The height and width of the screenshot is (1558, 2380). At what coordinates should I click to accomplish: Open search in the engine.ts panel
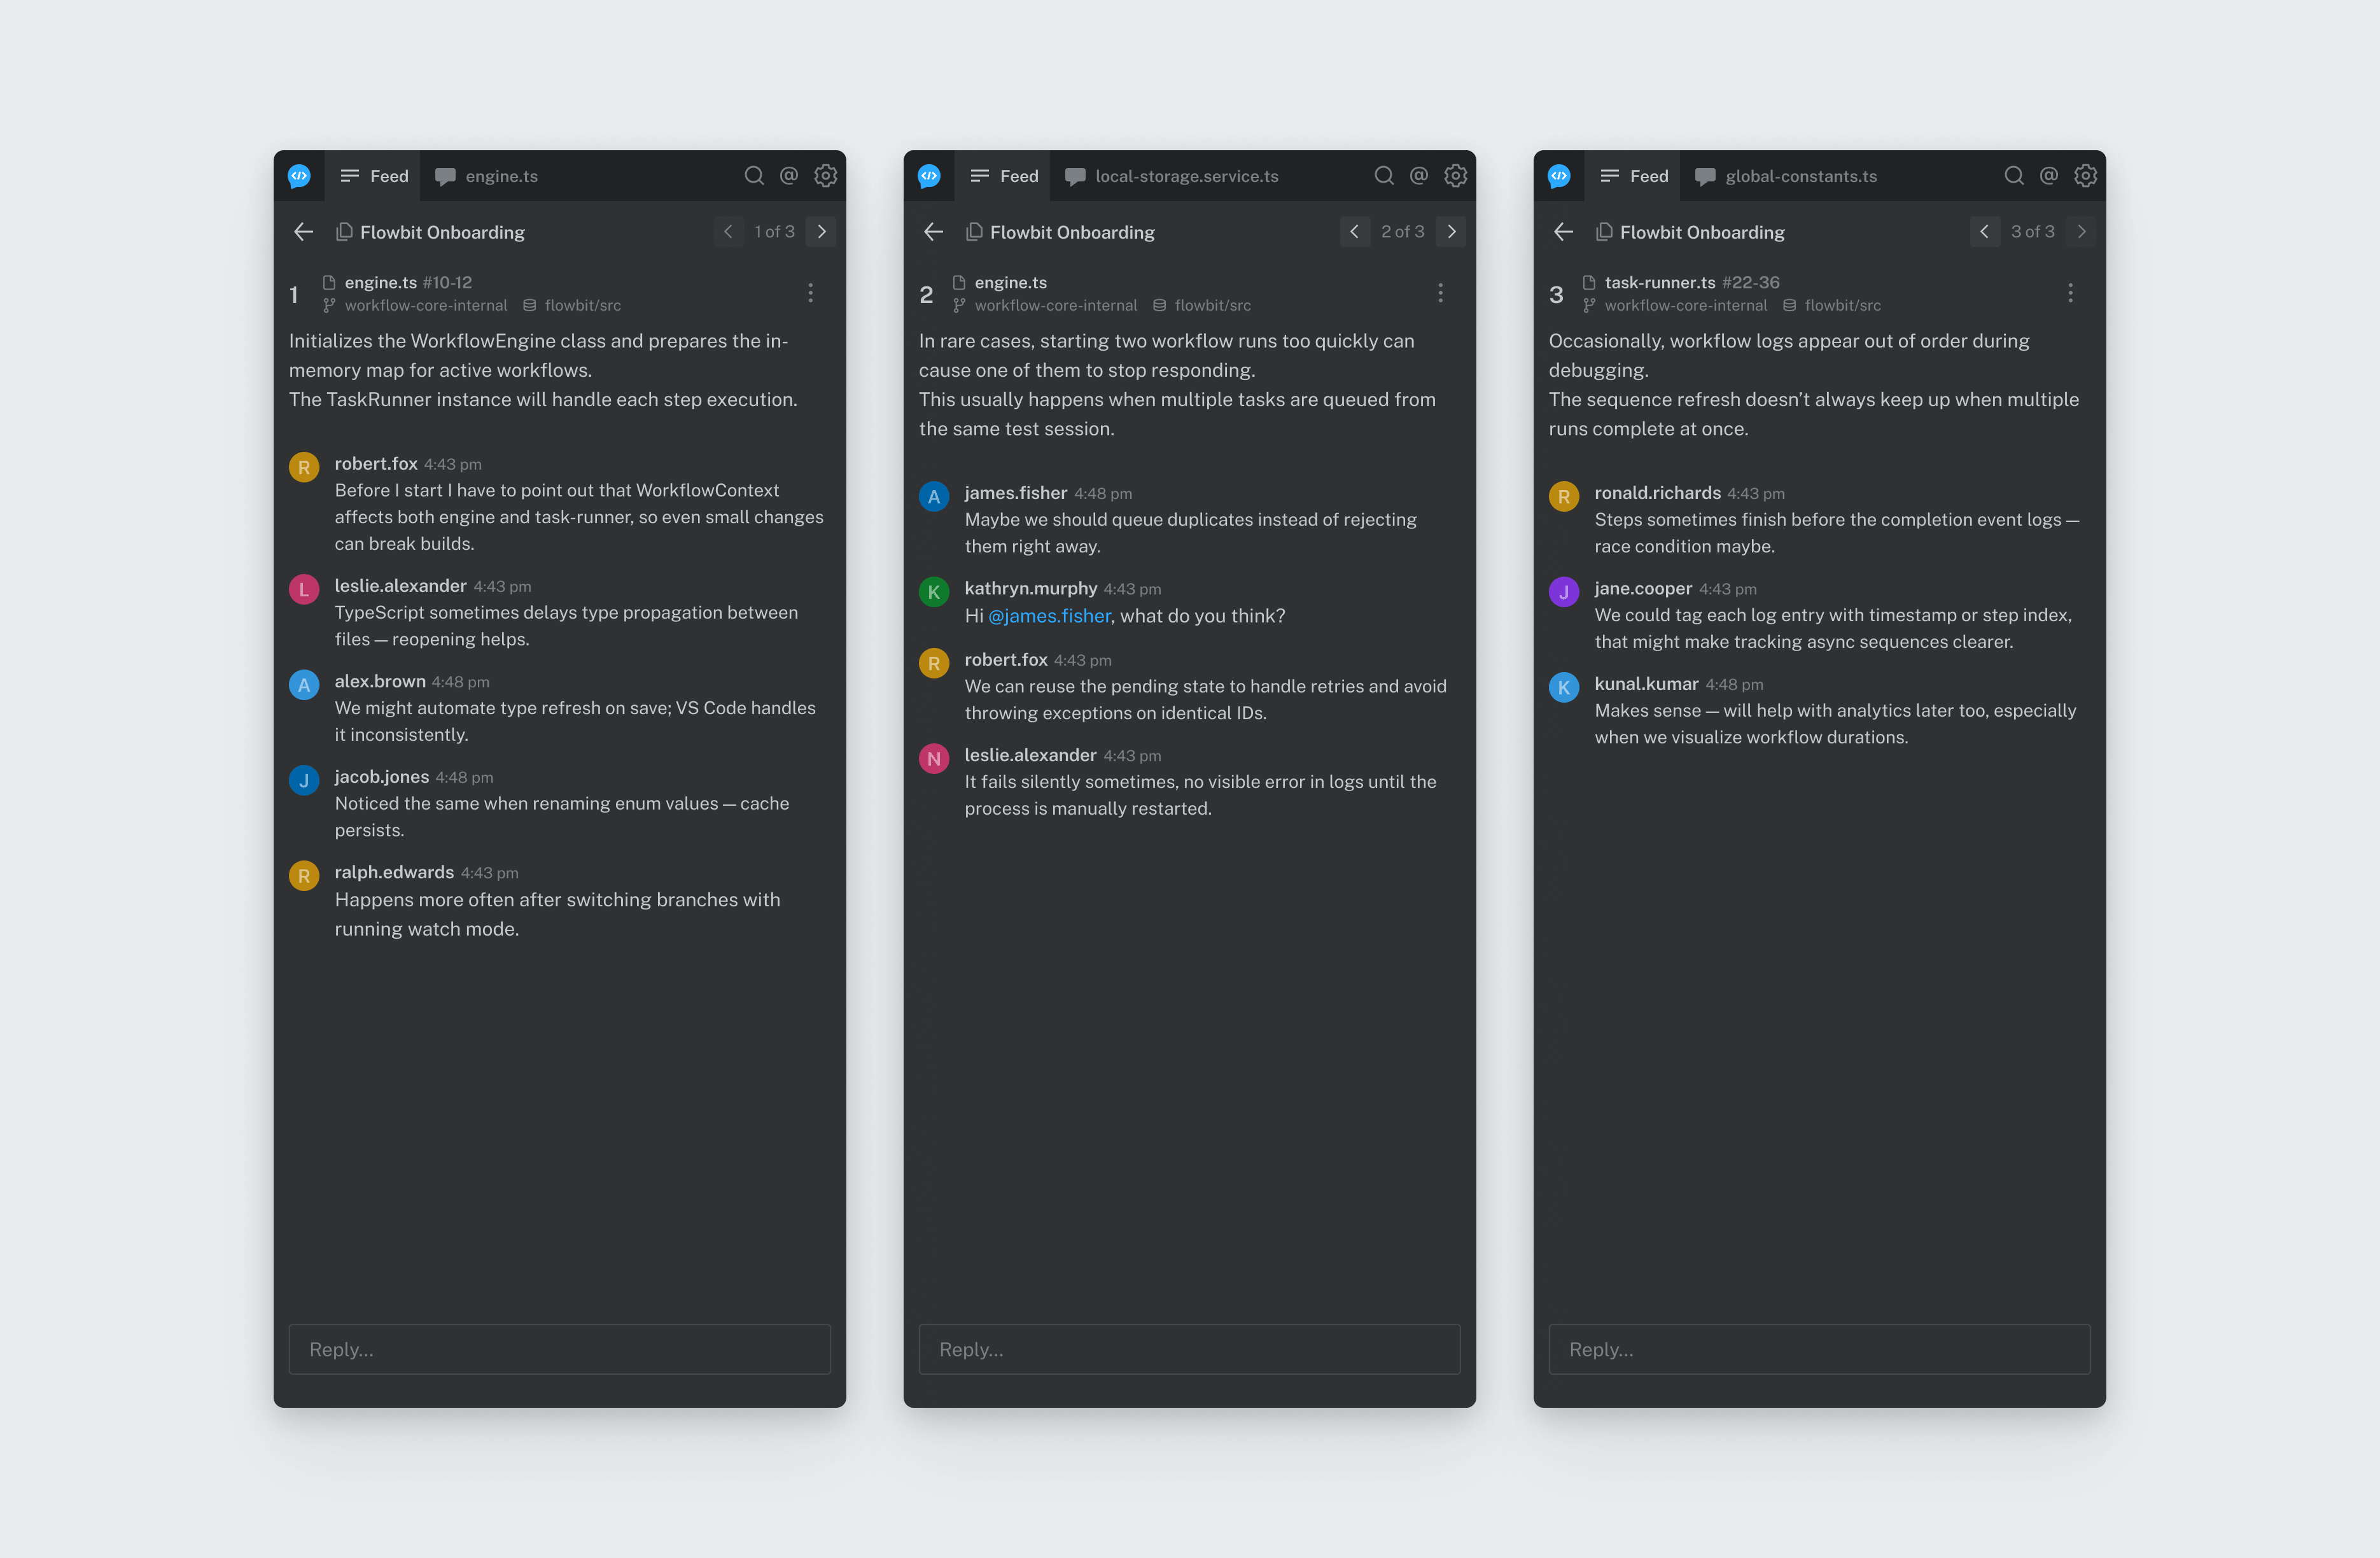click(754, 176)
